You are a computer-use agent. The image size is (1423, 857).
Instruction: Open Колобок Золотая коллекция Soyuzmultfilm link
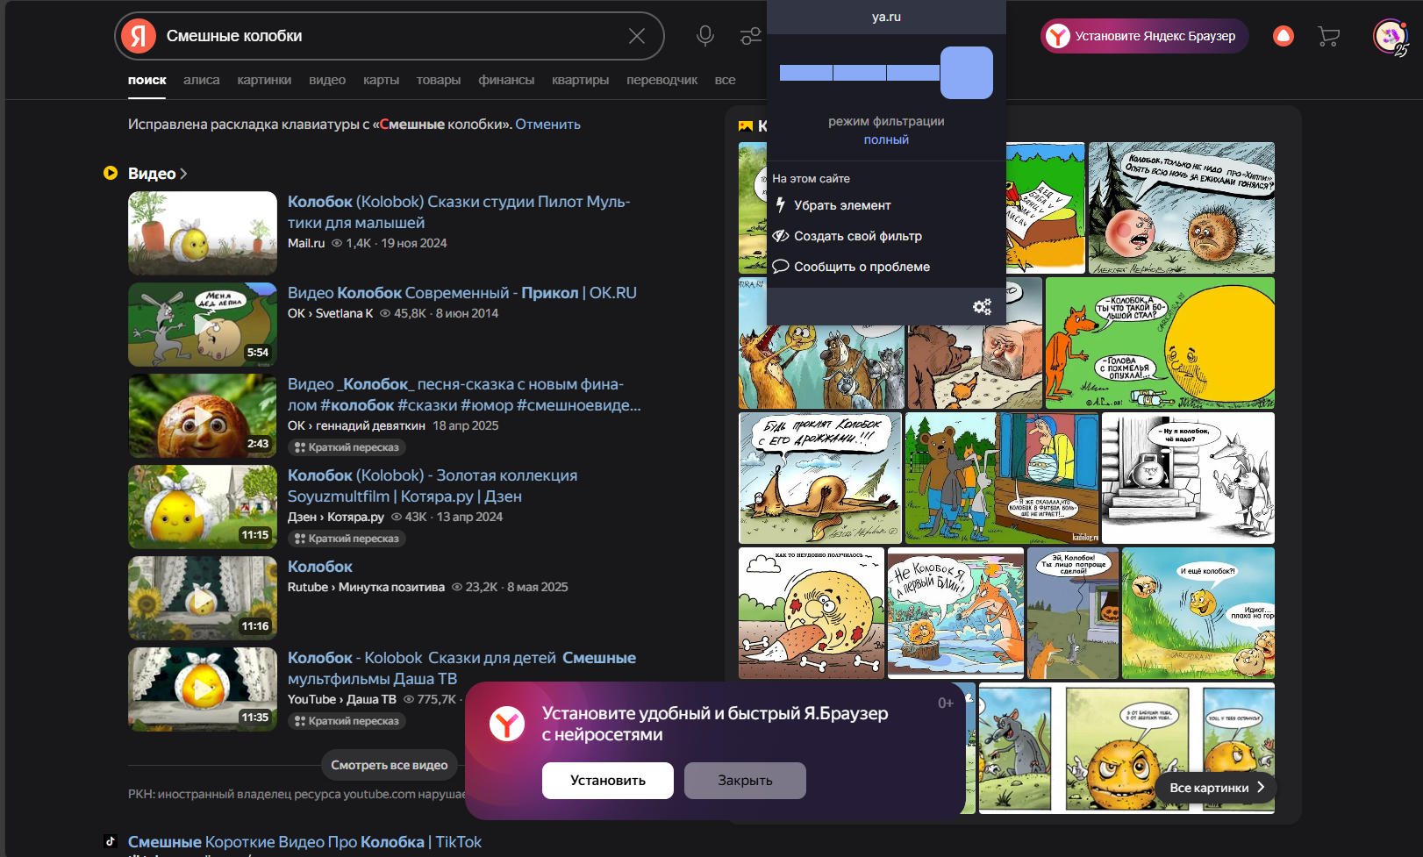point(433,486)
